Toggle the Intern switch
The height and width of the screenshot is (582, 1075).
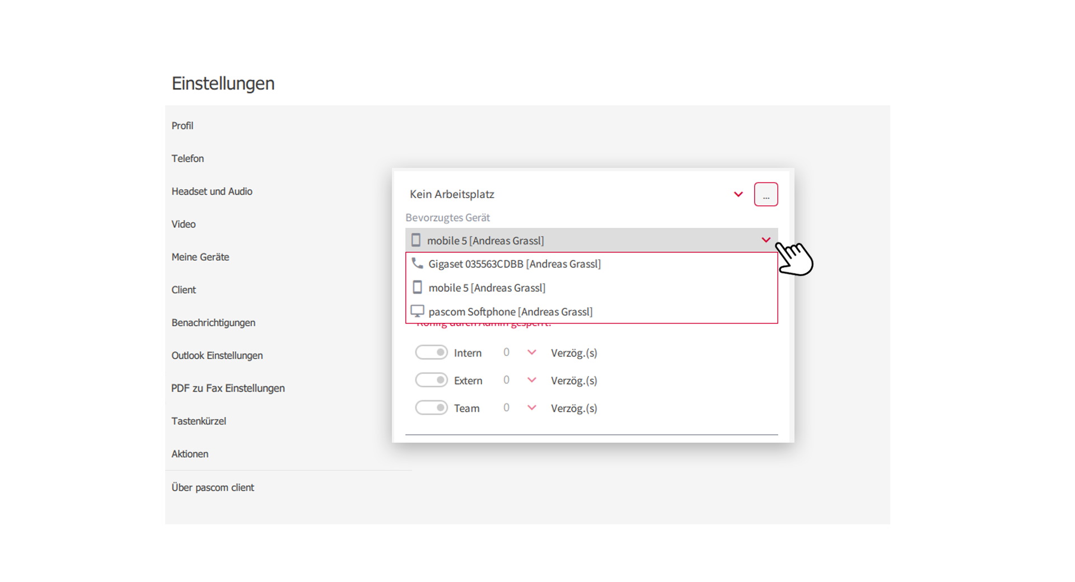(431, 353)
